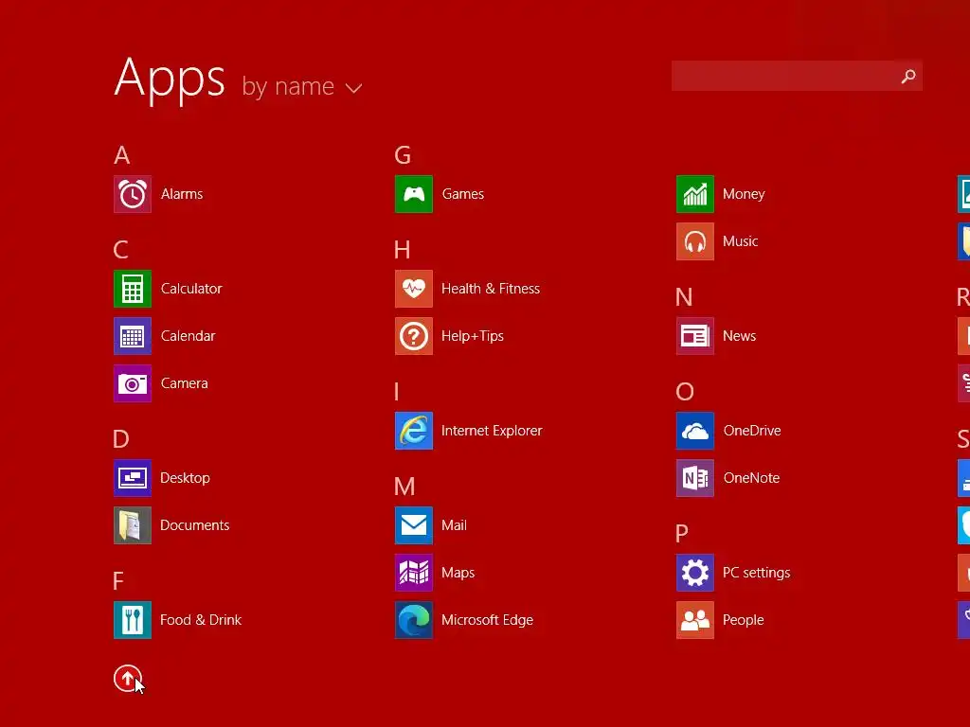The width and height of the screenshot is (970, 727).
Task: Open the Games controller icon
Action: click(414, 194)
